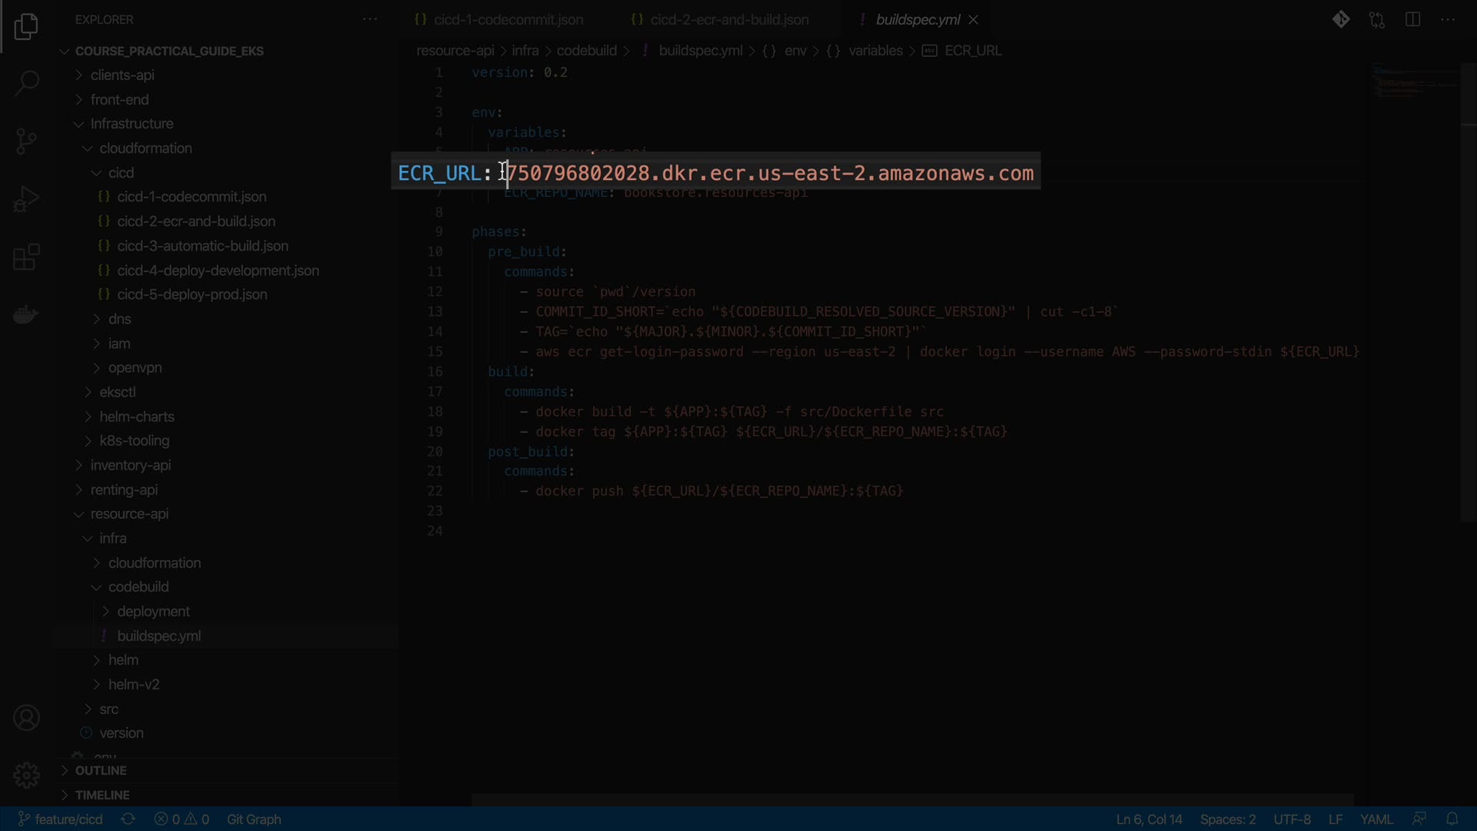Switch to cicd-1-codecommit.json tab

point(508,20)
